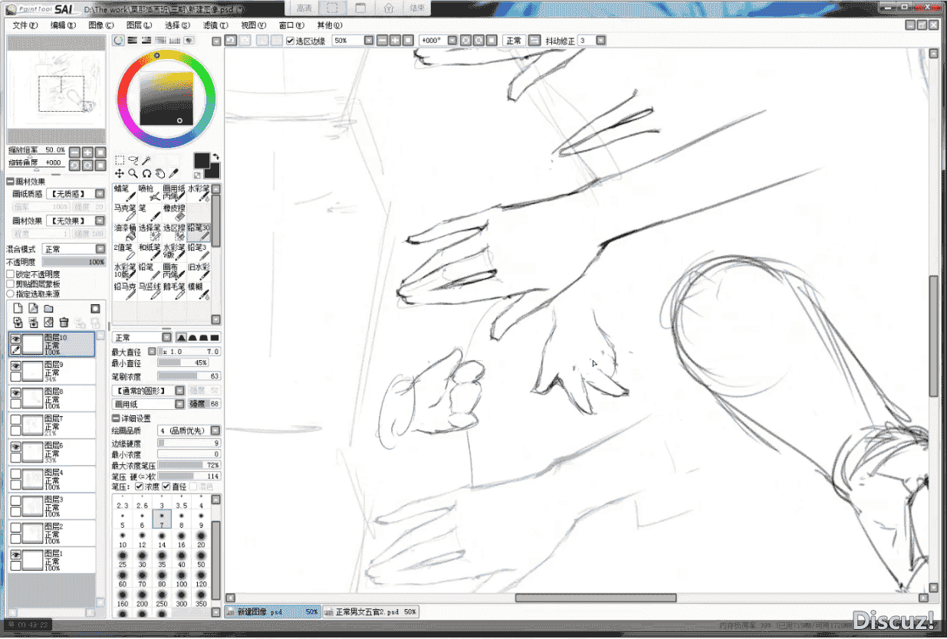The image size is (947, 639).
Task: Uncheck 直径 pen pressure checkbox
Action: point(166,487)
